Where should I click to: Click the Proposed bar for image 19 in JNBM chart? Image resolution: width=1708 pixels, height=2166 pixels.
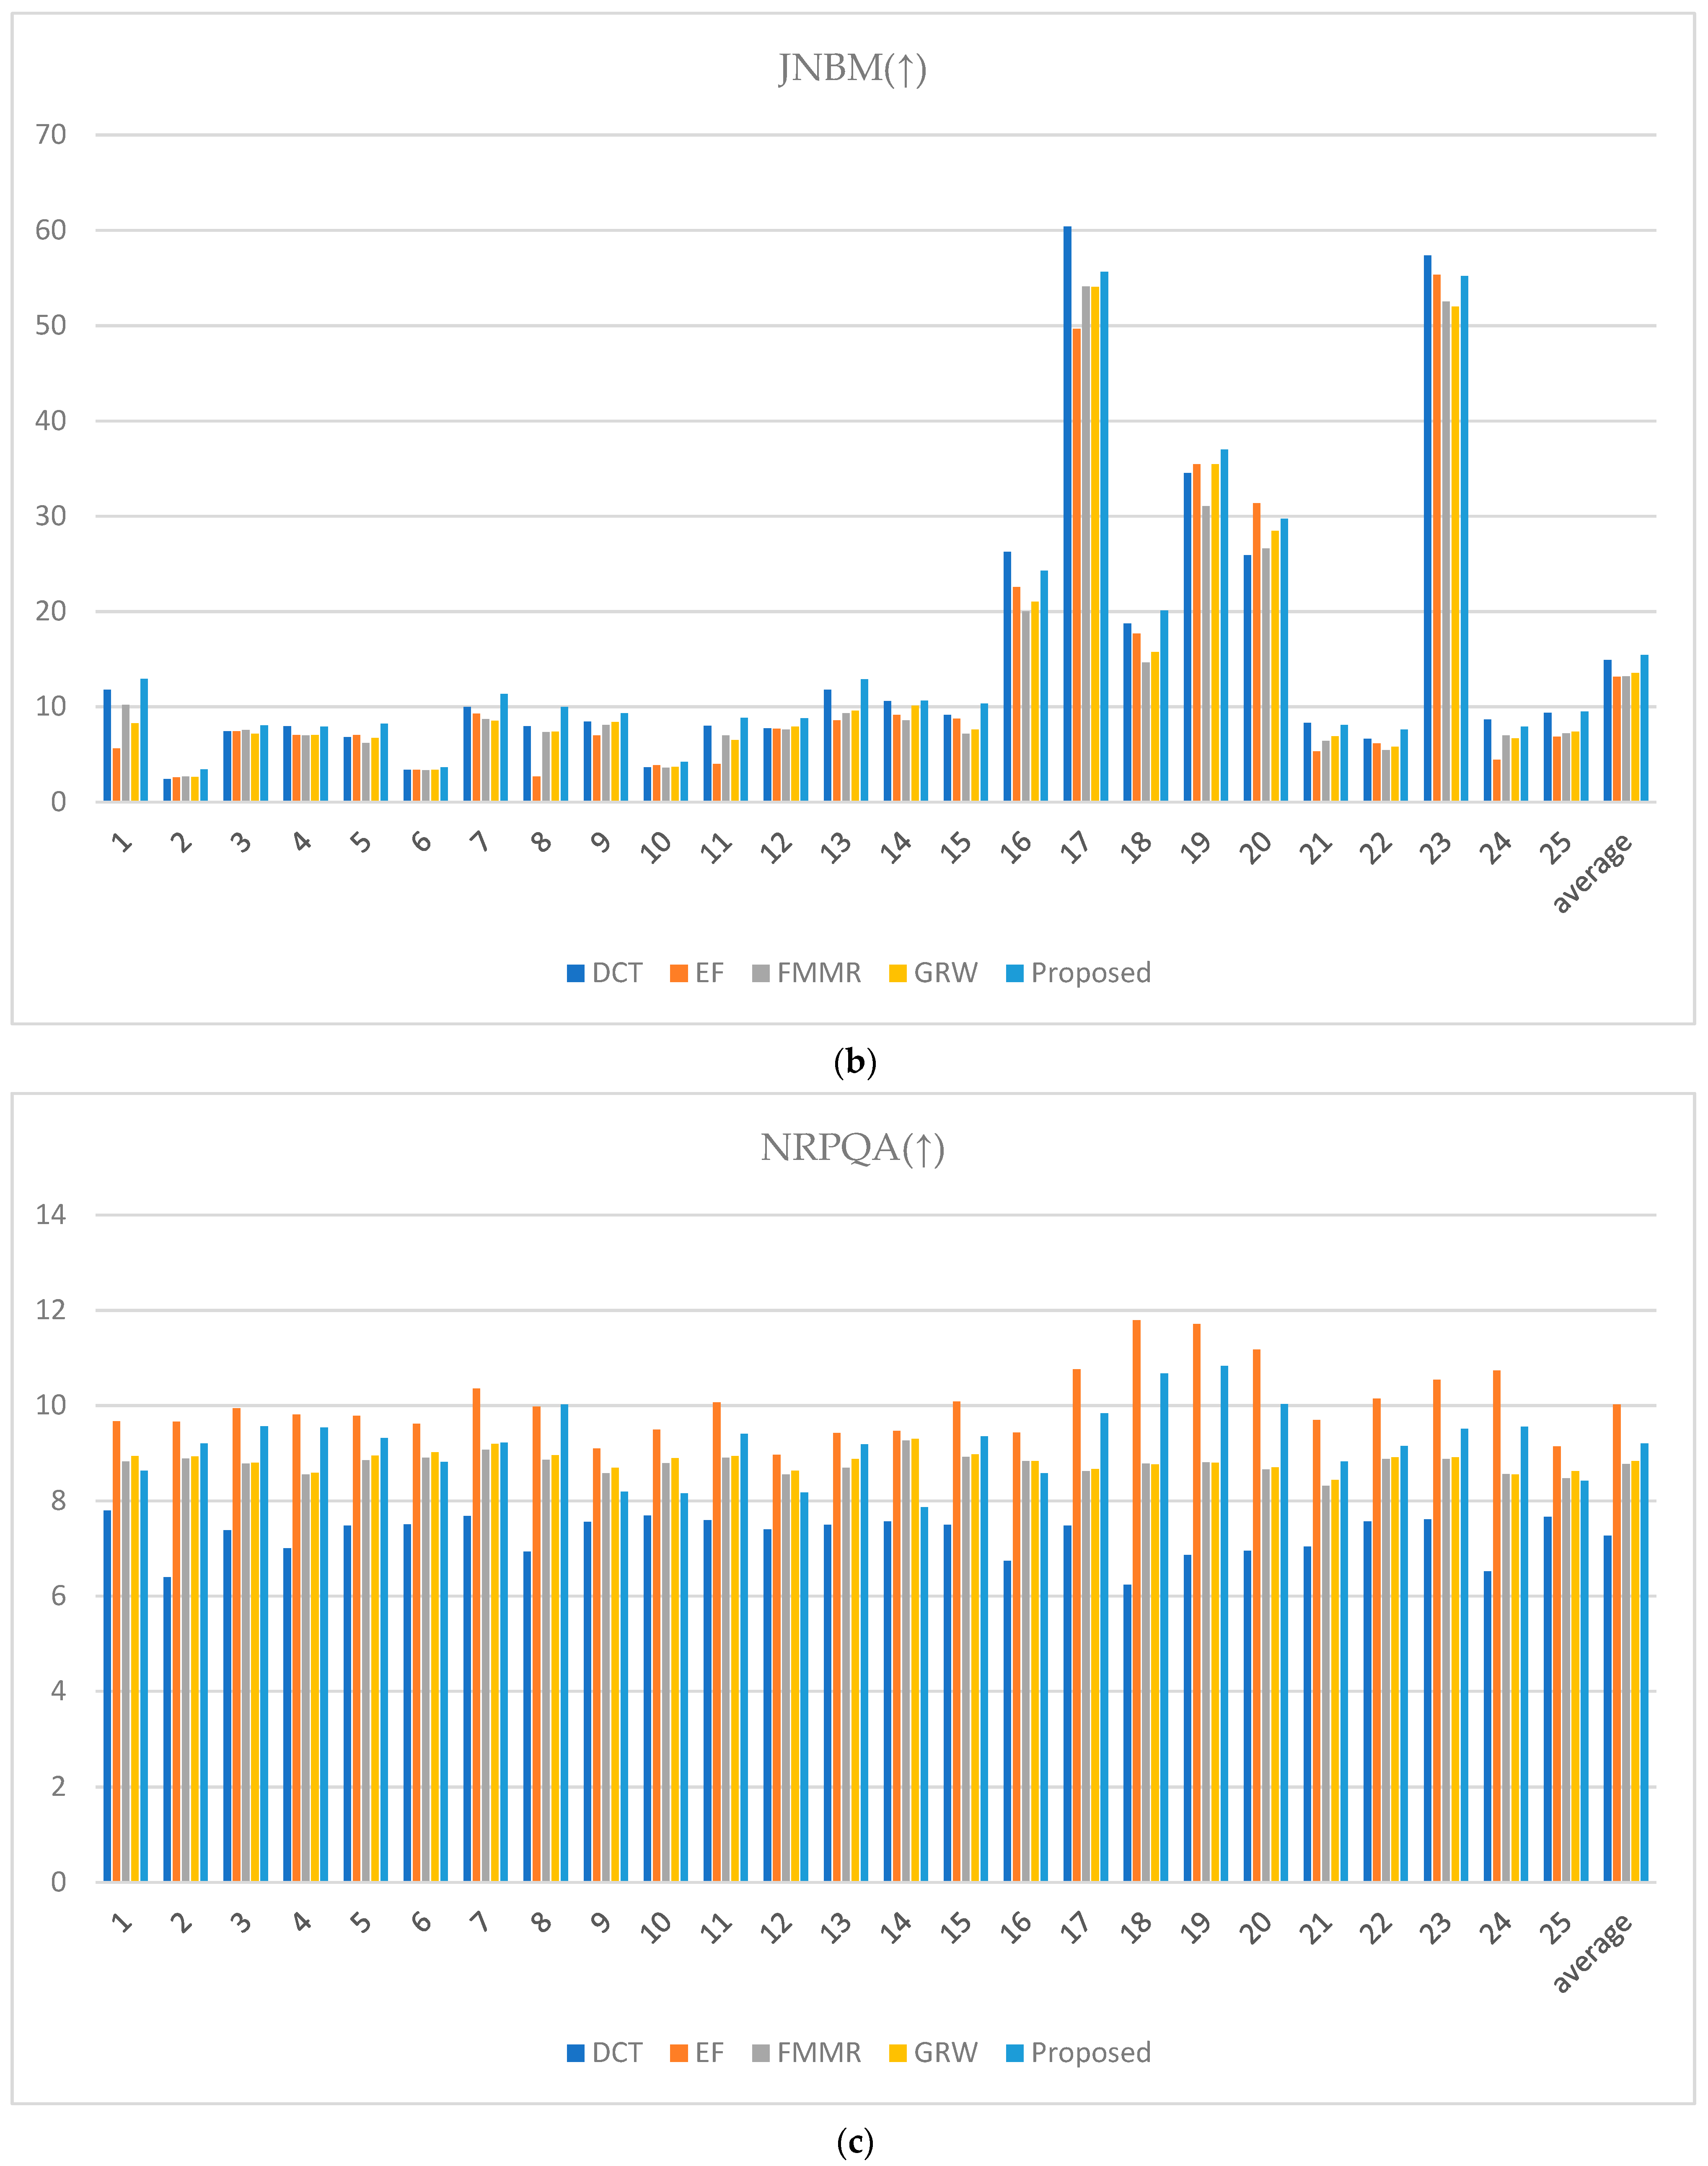[x=1224, y=625]
